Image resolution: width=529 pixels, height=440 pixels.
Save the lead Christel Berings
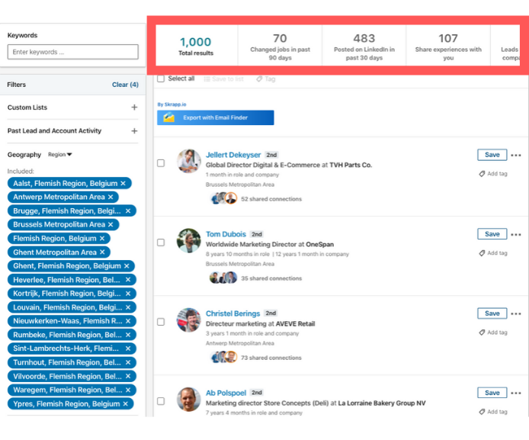pos(492,313)
